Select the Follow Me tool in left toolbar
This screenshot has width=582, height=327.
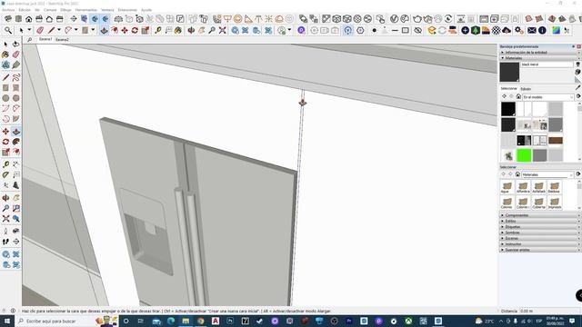coord(16,142)
